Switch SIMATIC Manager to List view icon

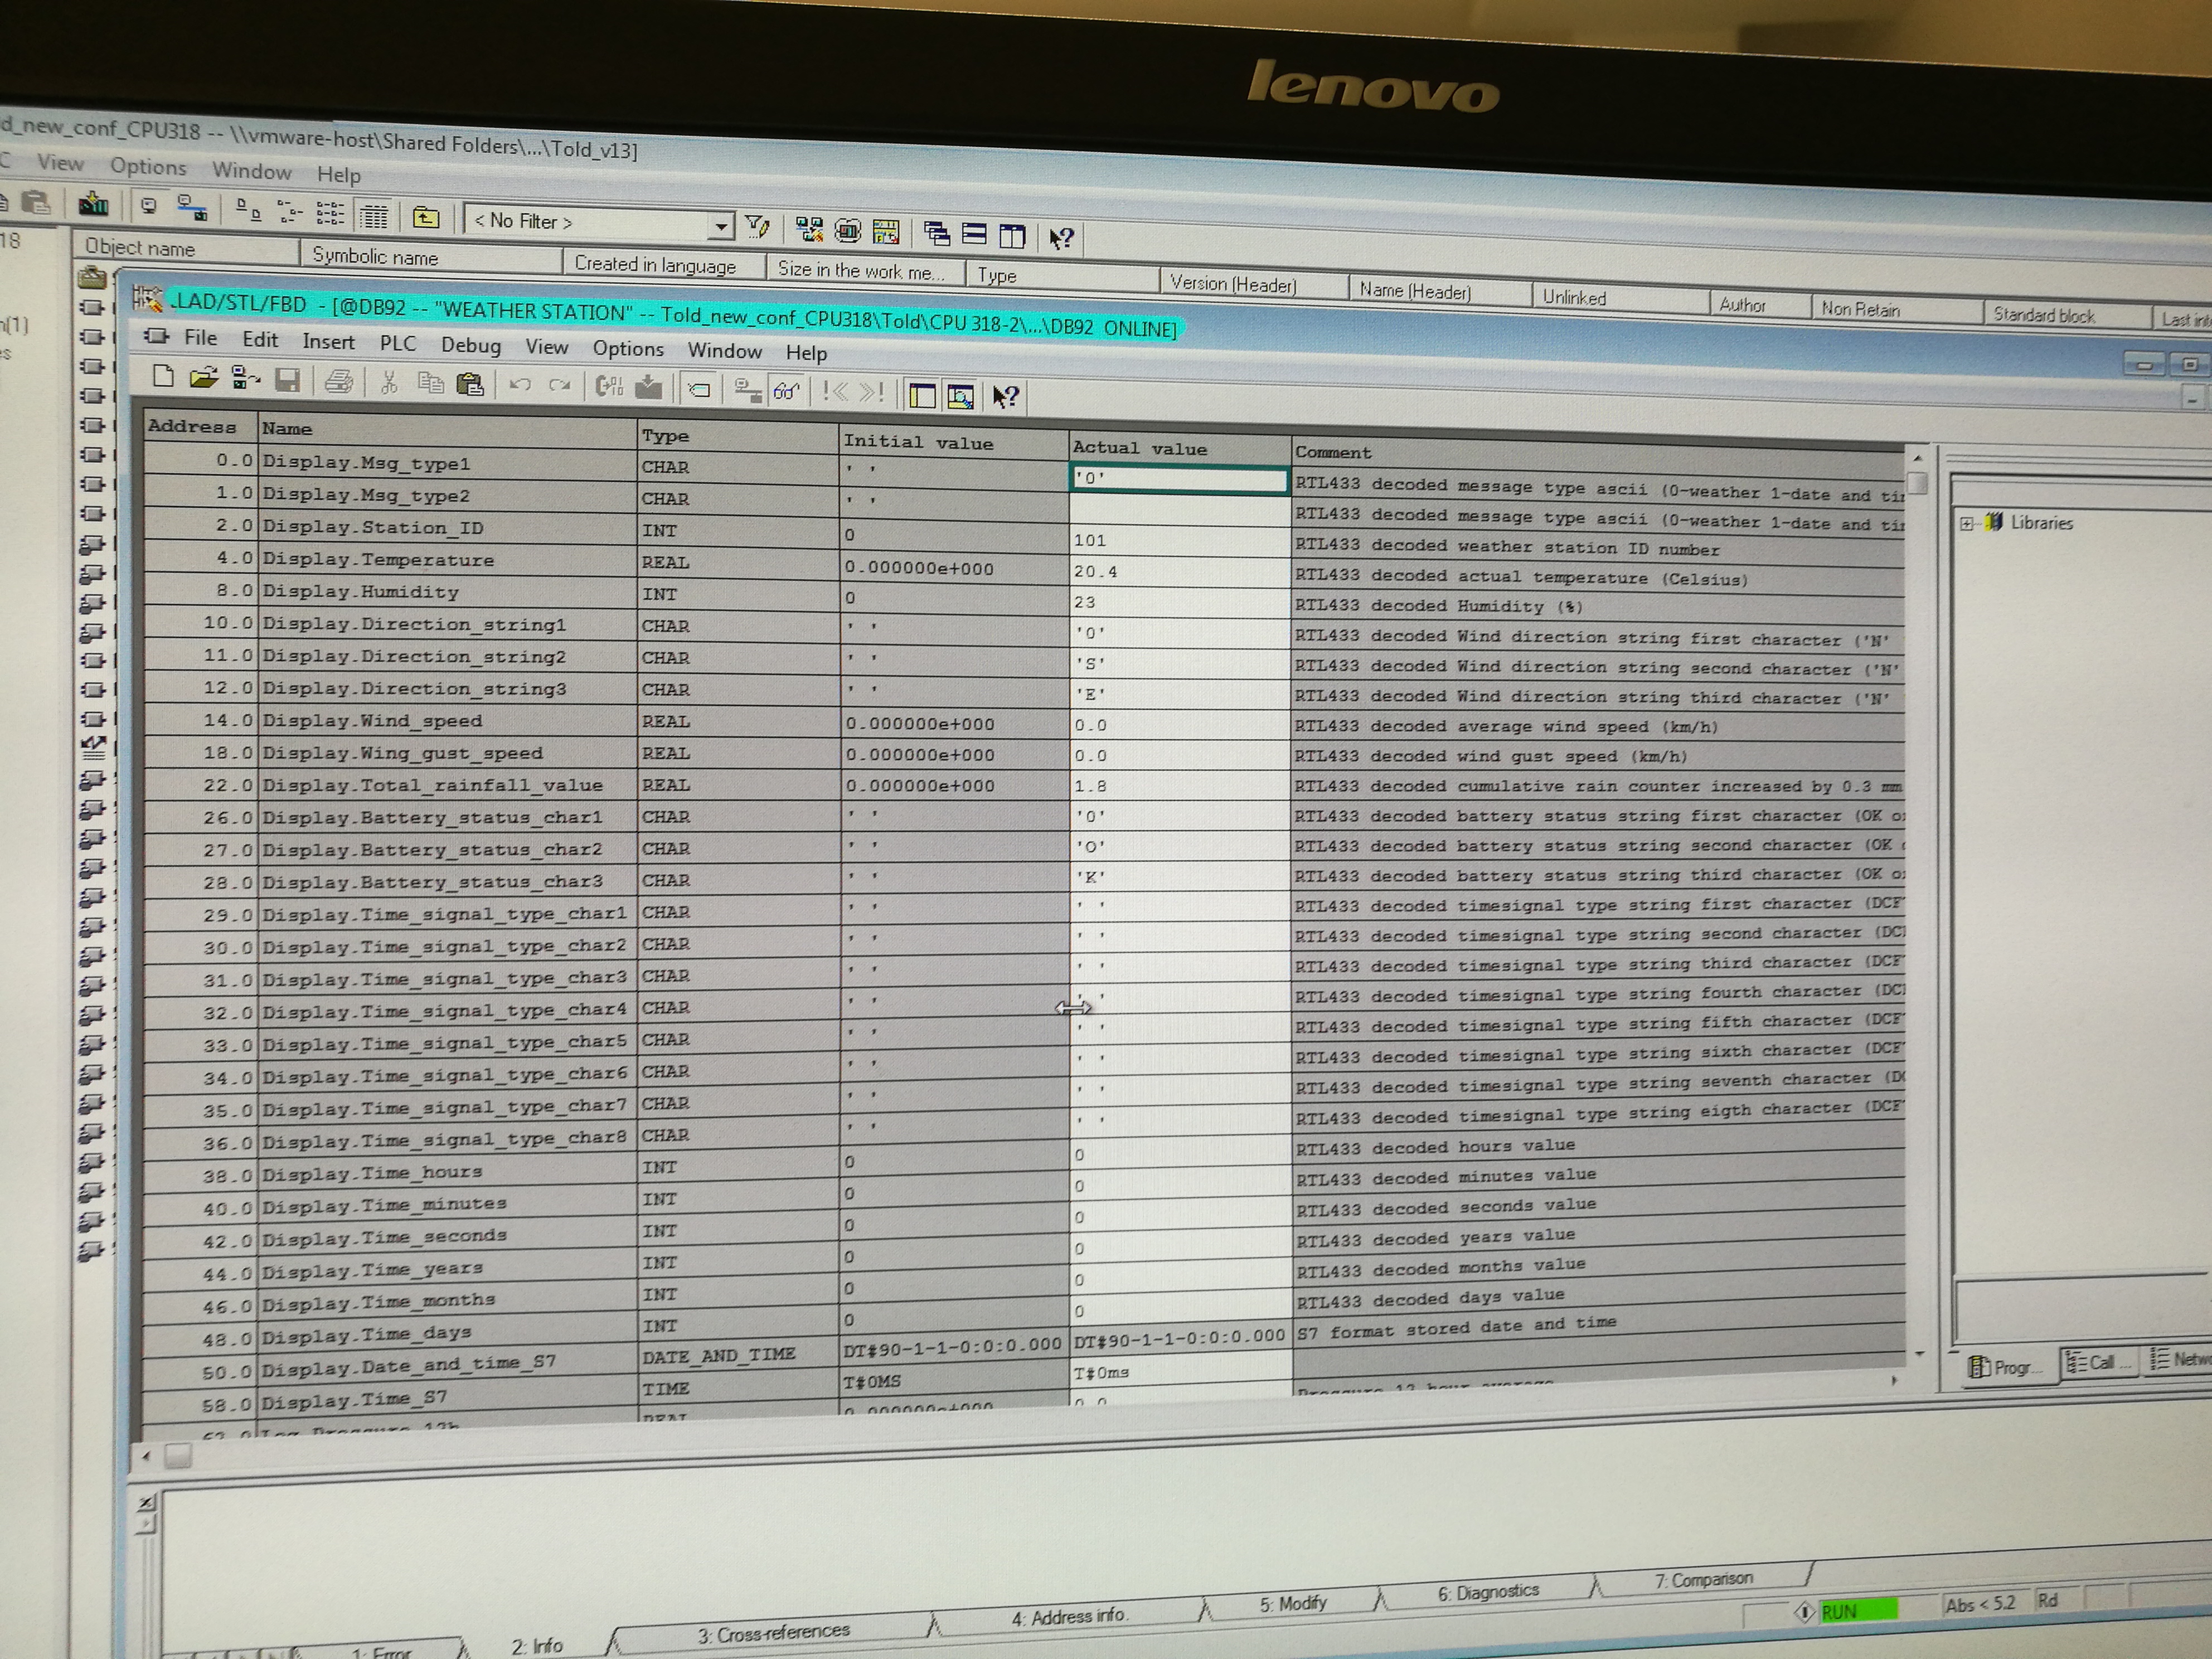pyautogui.click(x=330, y=213)
